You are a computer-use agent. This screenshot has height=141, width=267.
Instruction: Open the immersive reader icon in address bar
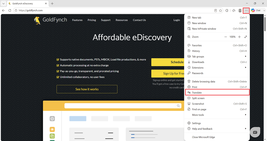click(x=215, y=10)
